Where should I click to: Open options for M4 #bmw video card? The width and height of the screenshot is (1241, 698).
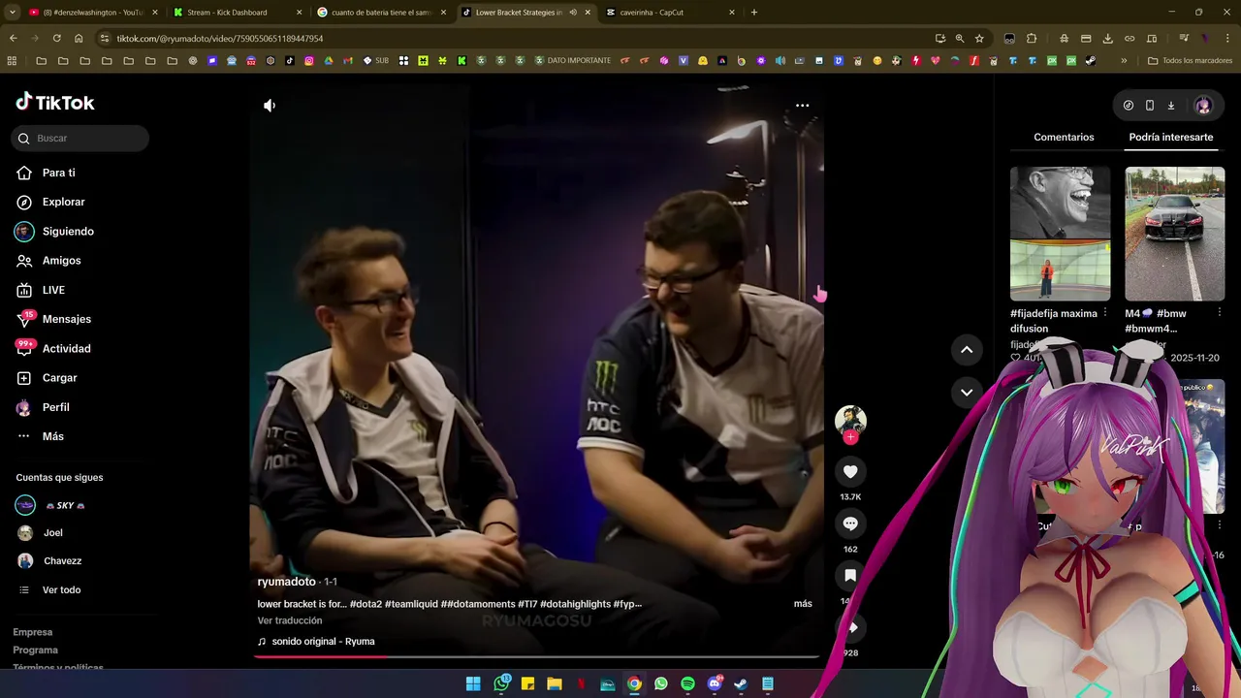pos(1220,313)
